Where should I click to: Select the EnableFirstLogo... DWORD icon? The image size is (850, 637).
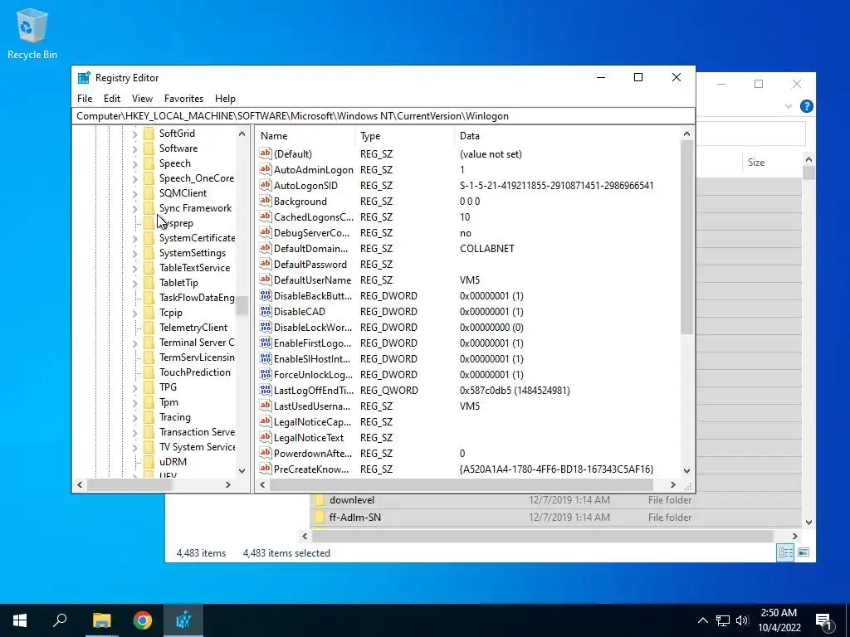[x=265, y=343]
